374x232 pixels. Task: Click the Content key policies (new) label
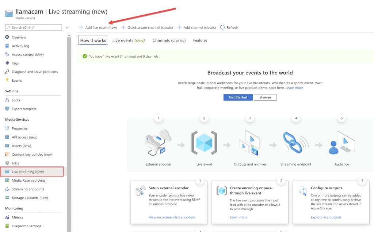coord(32,155)
